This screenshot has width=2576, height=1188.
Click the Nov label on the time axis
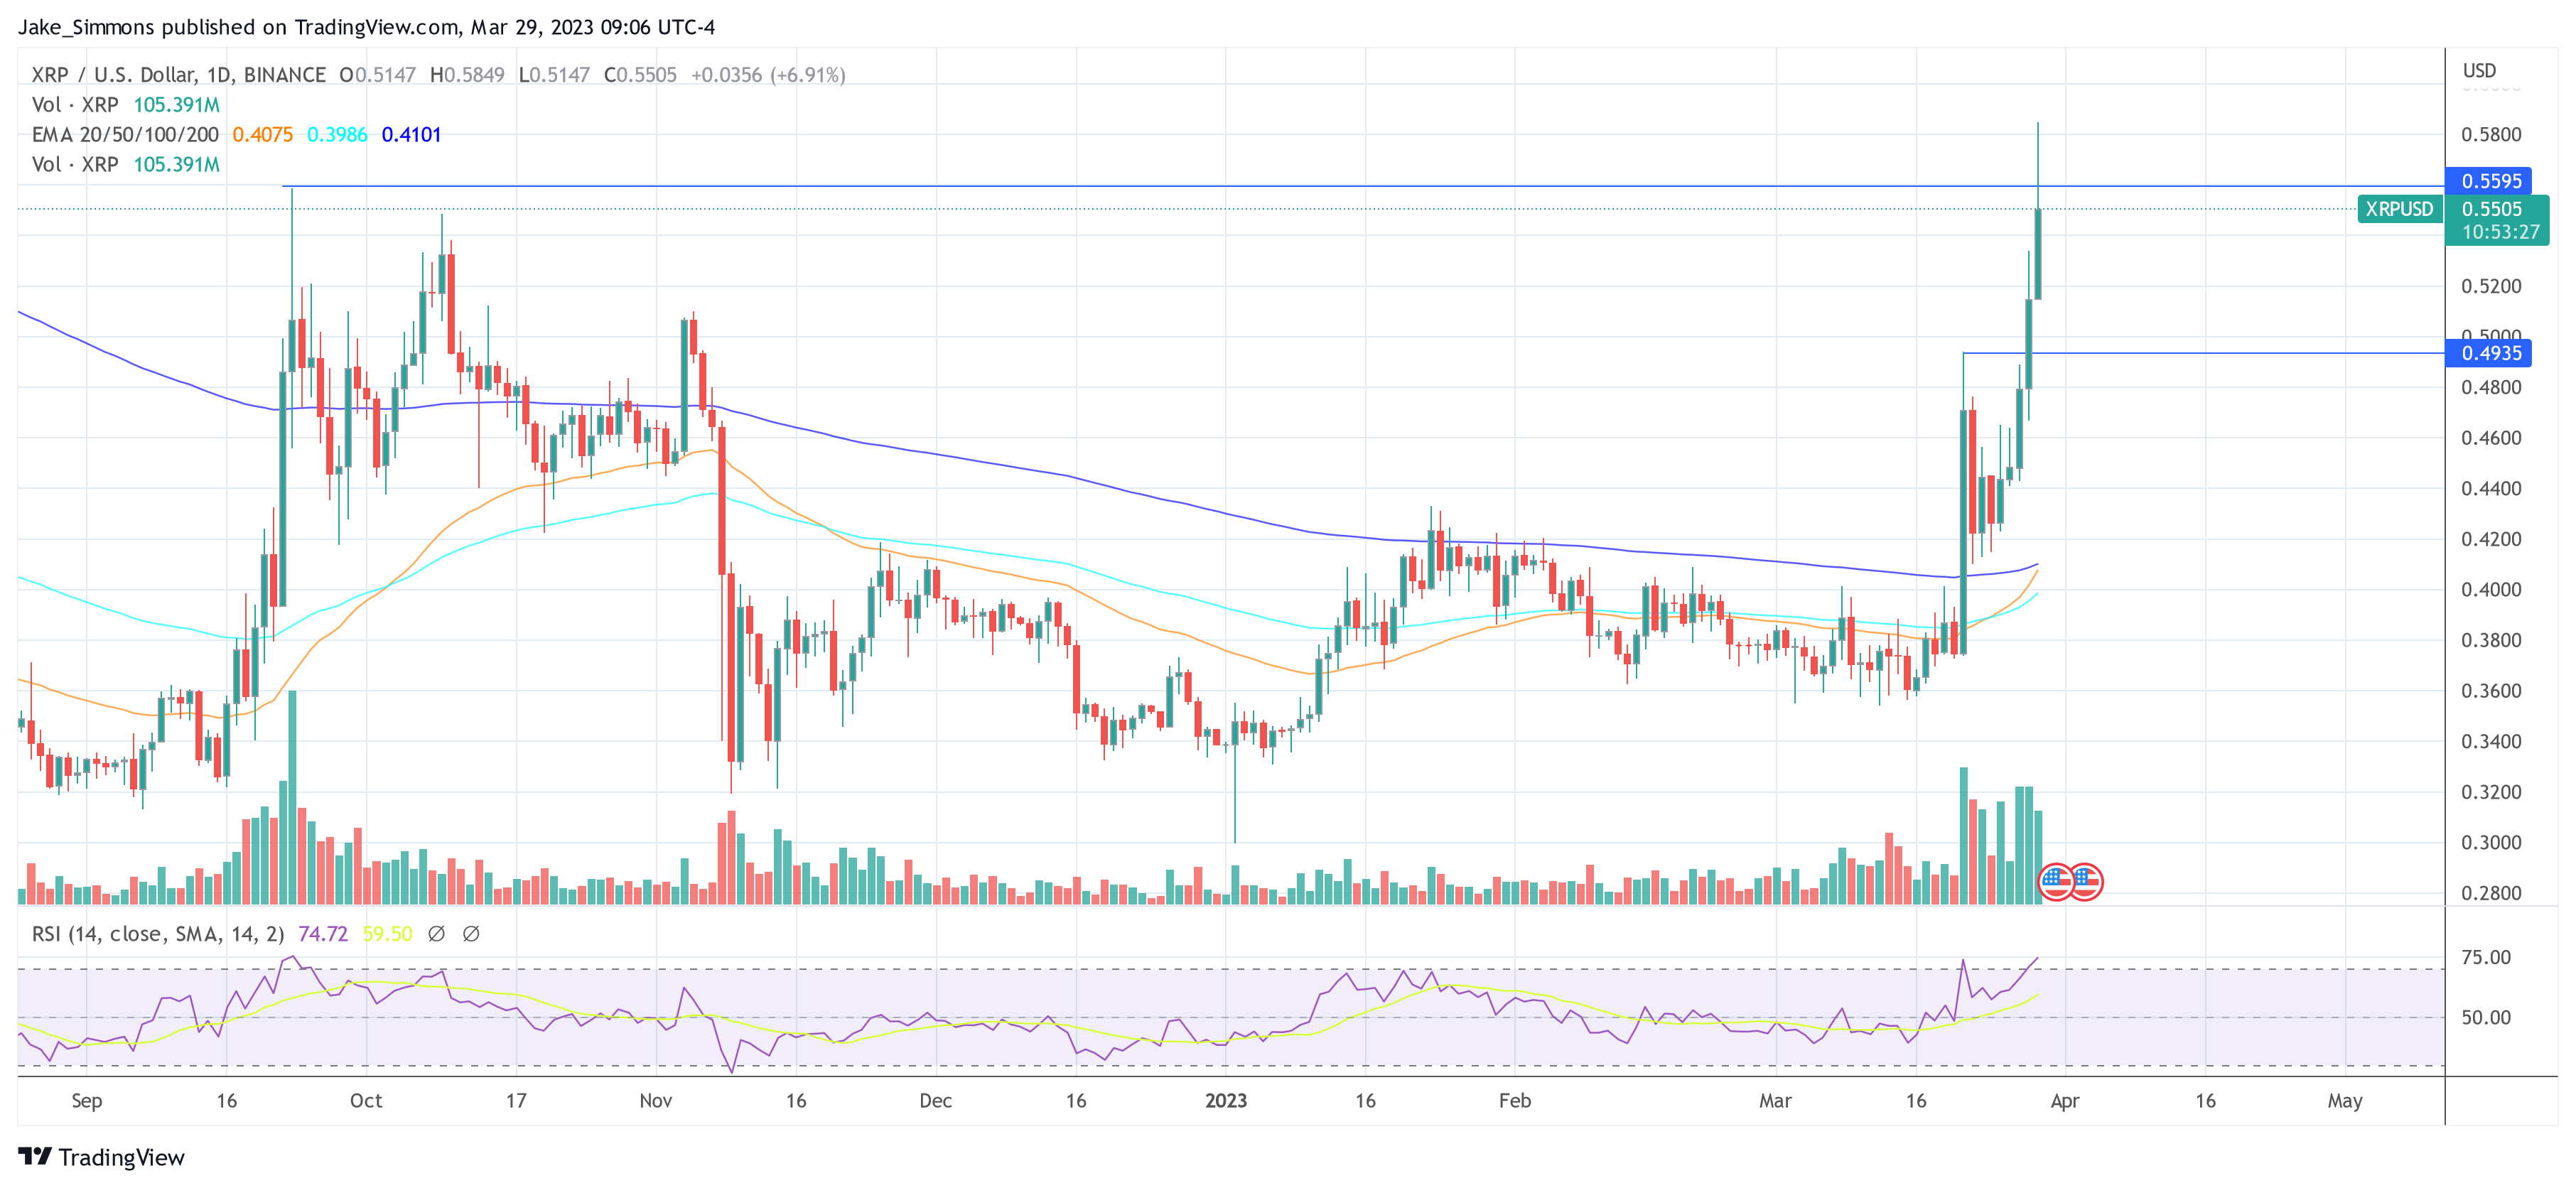[655, 1101]
